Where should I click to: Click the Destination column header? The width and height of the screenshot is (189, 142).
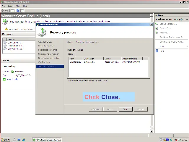click(93, 59)
